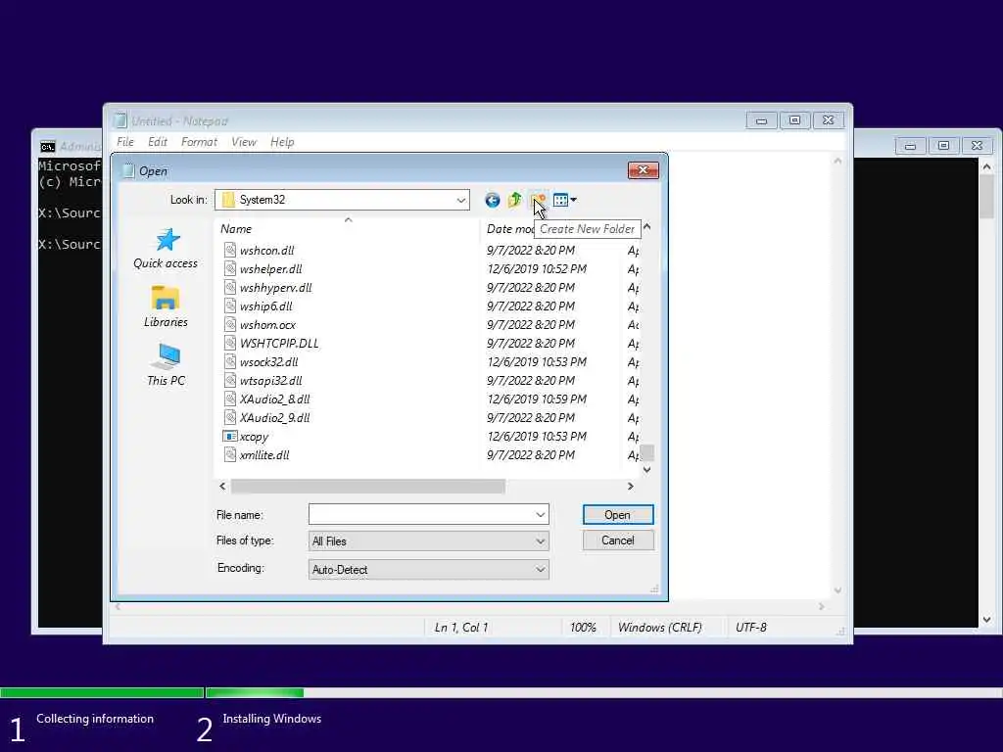The height and width of the screenshot is (752, 1003).
Task: Click the setup installation progress bar
Action: coord(501,692)
